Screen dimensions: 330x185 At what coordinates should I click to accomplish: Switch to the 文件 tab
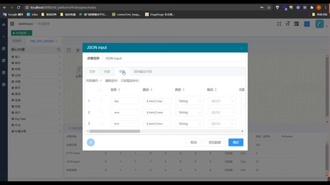point(92,71)
